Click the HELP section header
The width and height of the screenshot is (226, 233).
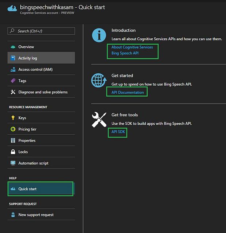tap(13, 178)
